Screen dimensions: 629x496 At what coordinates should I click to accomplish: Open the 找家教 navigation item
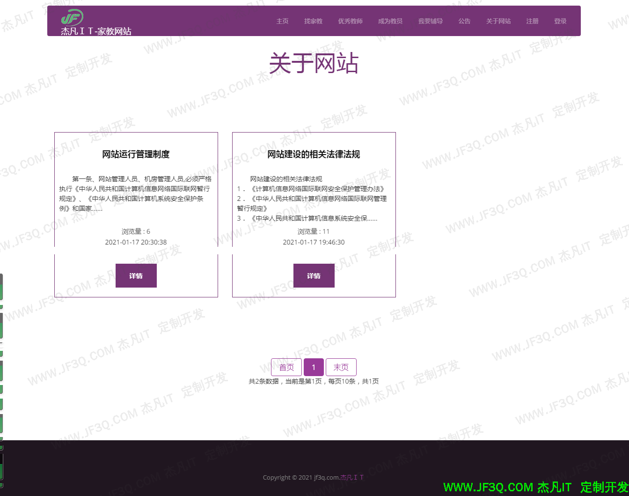coord(313,21)
